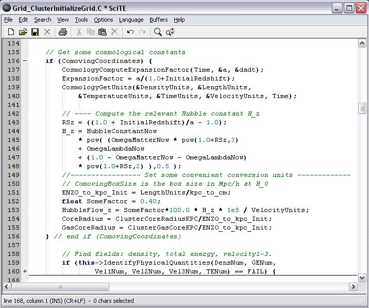
Task: Click the horizontal scrollbar thumb
Action: click(x=60, y=286)
